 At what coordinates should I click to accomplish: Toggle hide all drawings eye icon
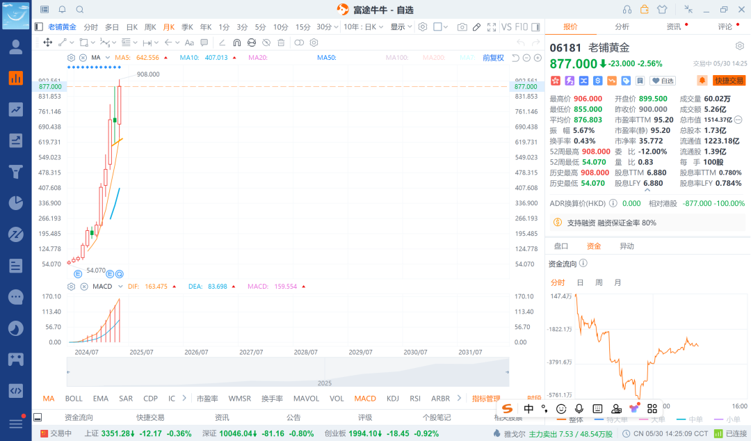click(x=266, y=42)
